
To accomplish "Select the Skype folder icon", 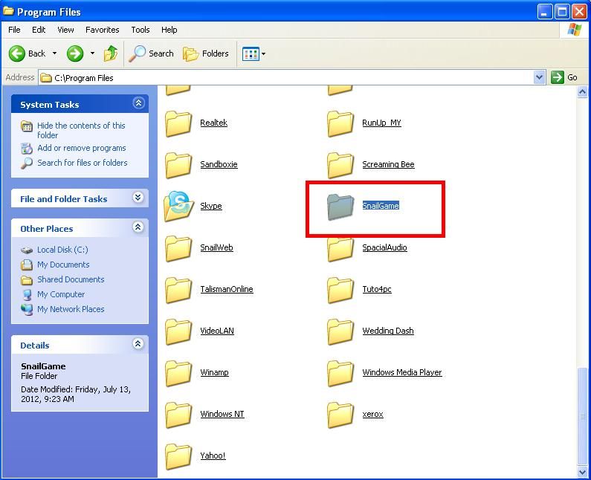I will 178,206.
